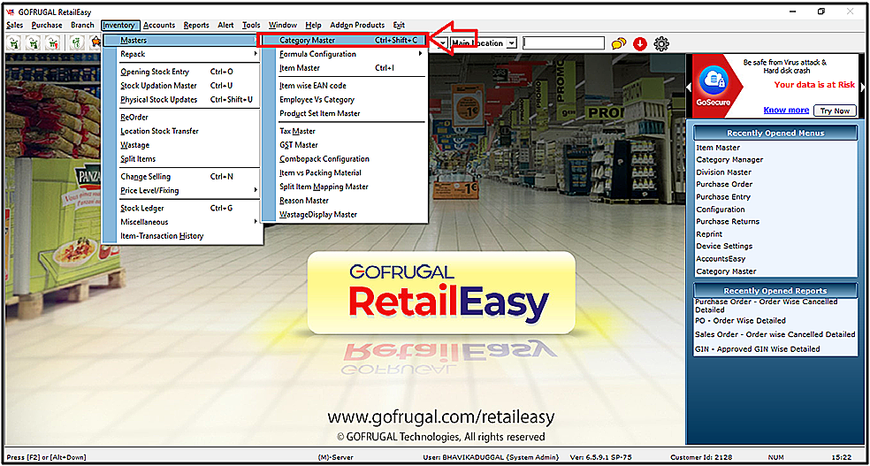Click the banner's left white arrow
Screen dimensions: 870x466
[x=689, y=87]
